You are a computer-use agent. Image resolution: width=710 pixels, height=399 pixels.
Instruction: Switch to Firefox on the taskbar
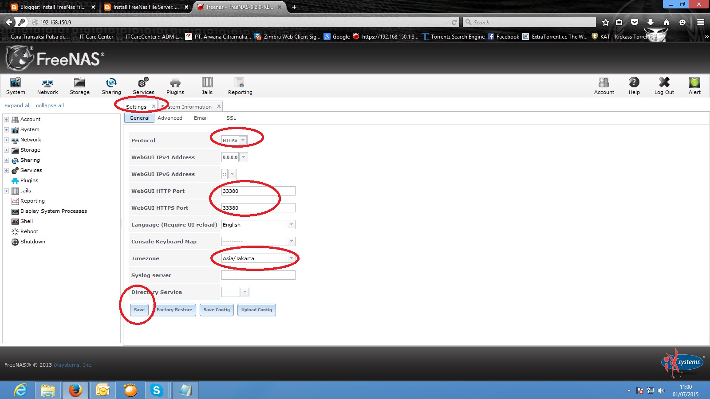(75, 390)
